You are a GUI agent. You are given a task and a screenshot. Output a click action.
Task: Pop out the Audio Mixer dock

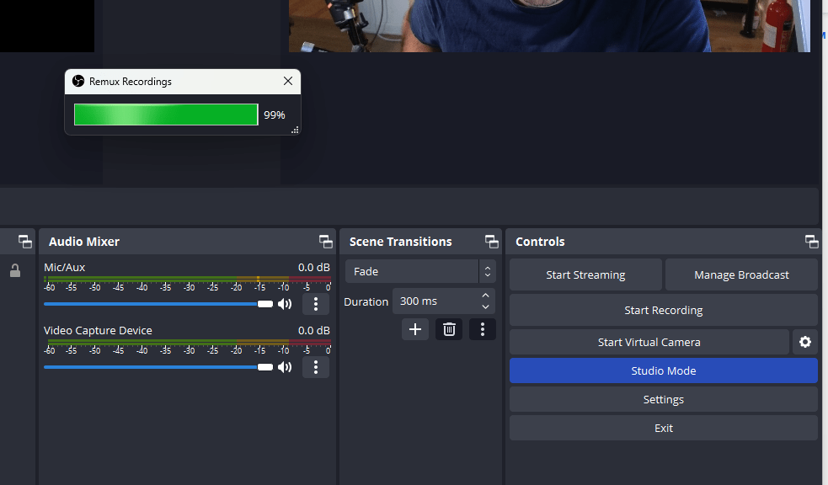click(326, 242)
